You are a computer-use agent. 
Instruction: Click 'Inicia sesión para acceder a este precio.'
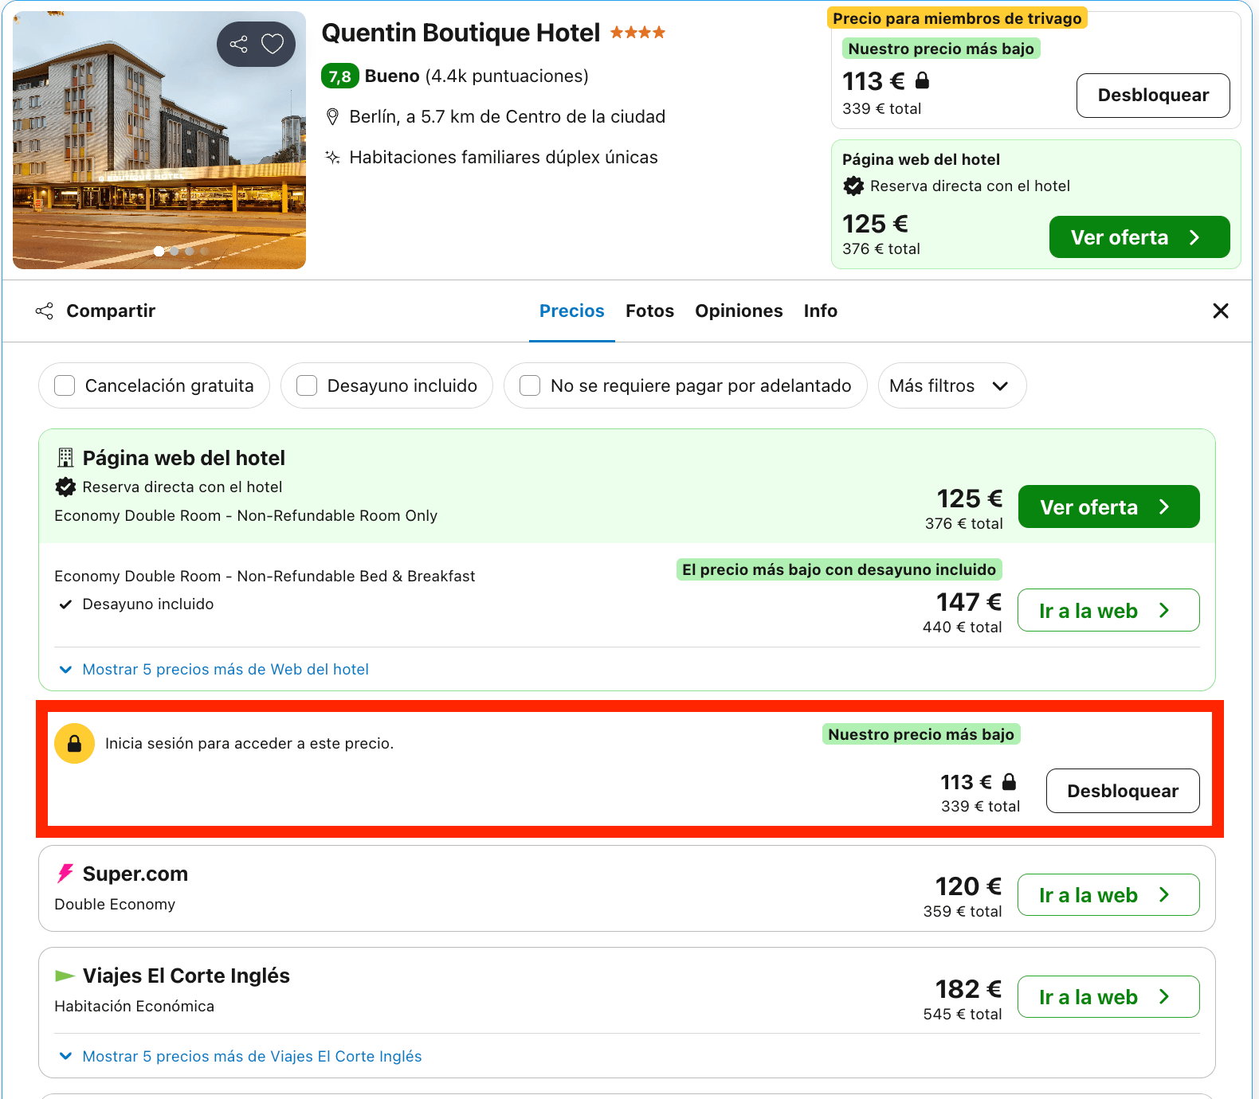coord(249,744)
